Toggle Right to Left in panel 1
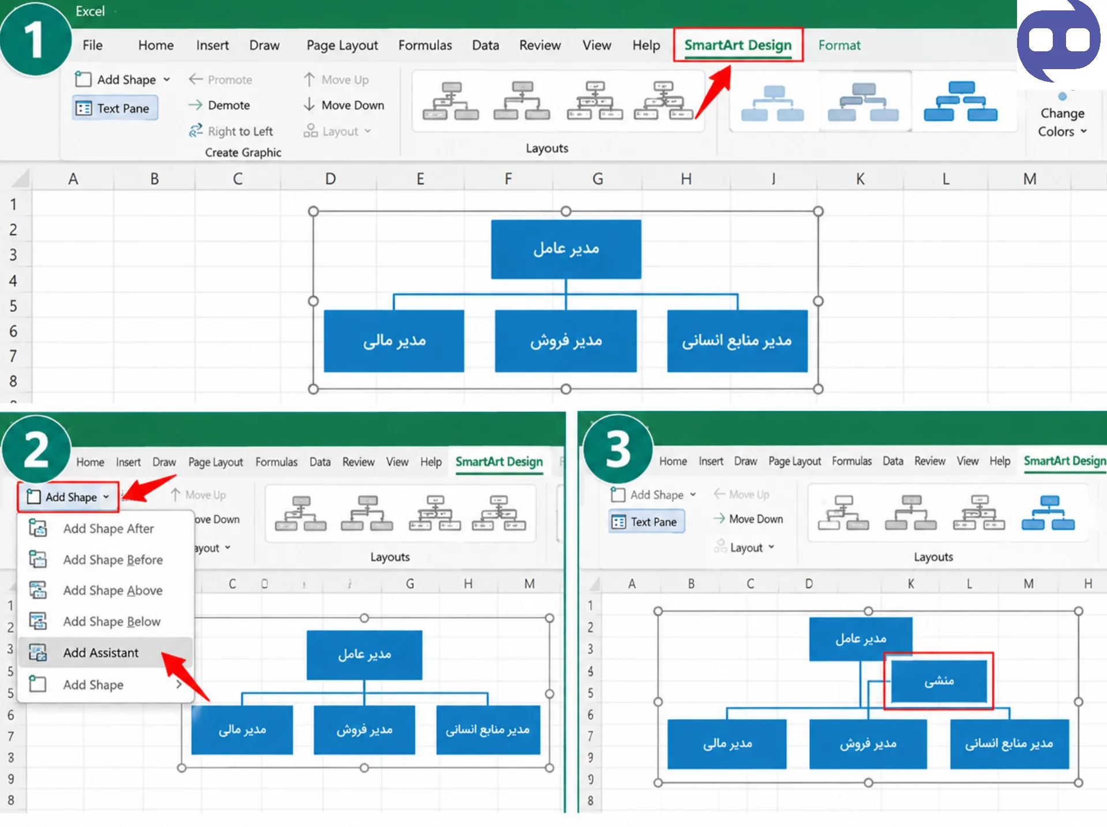The width and height of the screenshot is (1107, 827). point(231,131)
